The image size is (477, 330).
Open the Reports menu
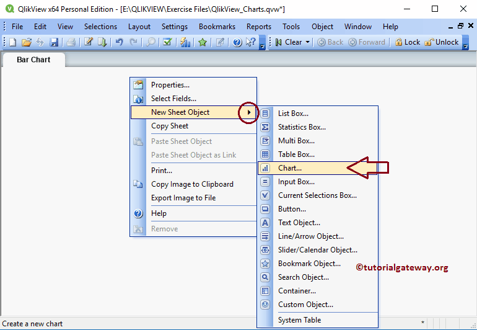point(259,27)
